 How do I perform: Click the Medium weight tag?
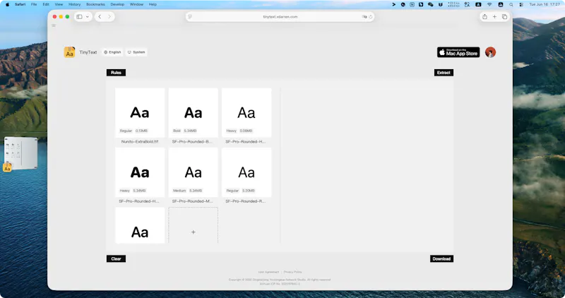179,191
